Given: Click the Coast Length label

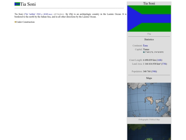Looking at the screenshot, I should (136, 60).
